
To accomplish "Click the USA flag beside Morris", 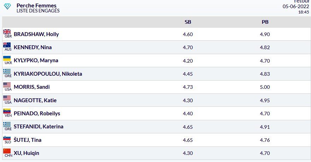I will click(x=7, y=85).
